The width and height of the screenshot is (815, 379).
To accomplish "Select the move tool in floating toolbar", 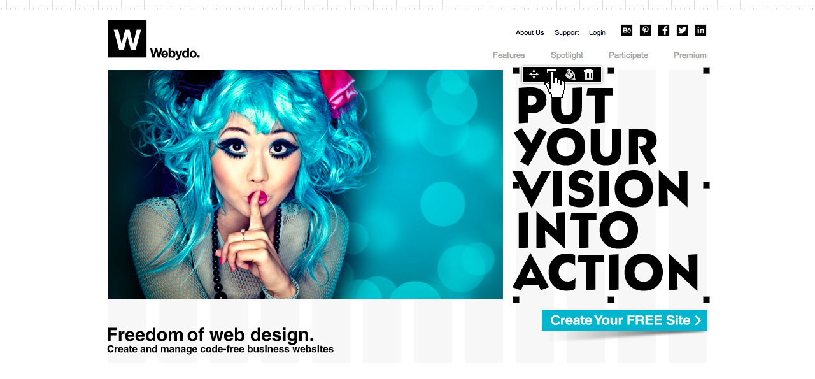I will tap(534, 75).
